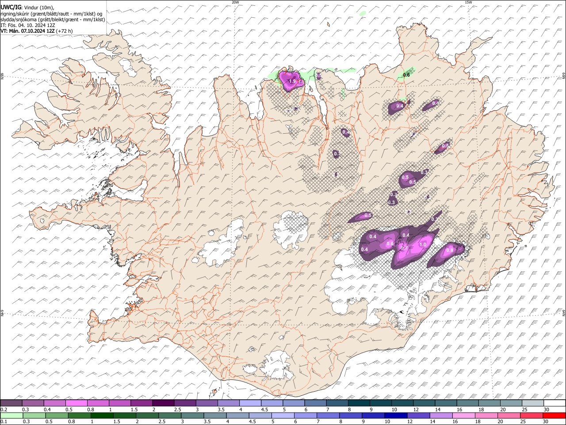
Task: Click the 1.9 snowfall value on north coast
Action: coord(292,81)
